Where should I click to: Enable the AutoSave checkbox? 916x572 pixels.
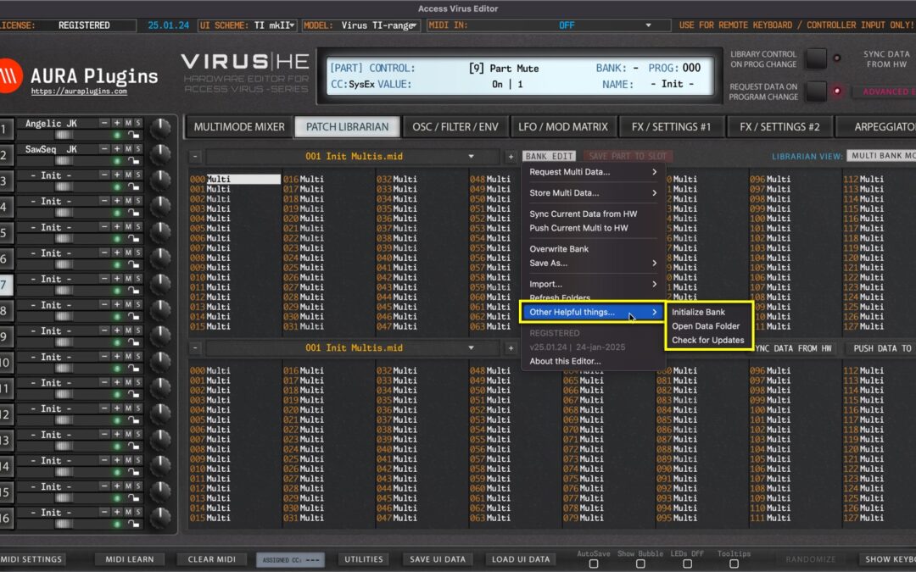point(594,564)
